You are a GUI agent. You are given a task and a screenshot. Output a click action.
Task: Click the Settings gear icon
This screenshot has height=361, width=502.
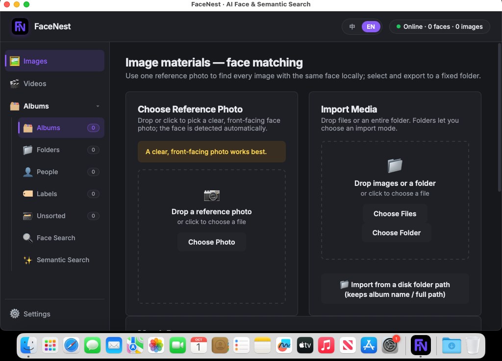(x=14, y=314)
